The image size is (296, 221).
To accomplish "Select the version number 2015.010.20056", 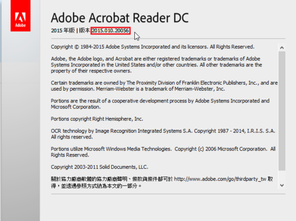I will (111, 31).
